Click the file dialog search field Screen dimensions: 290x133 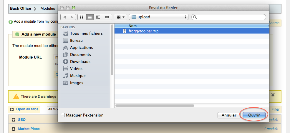point(231,17)
